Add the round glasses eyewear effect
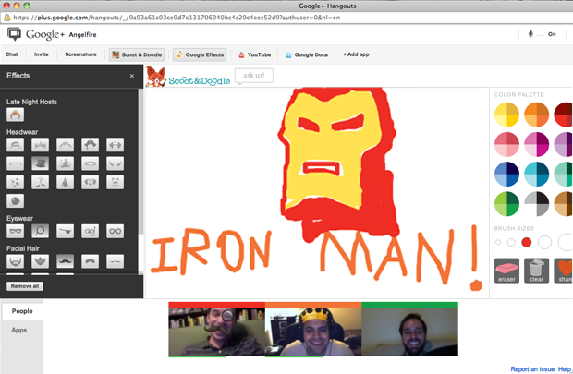The image size is (573, 374). [x=115, y=231]
